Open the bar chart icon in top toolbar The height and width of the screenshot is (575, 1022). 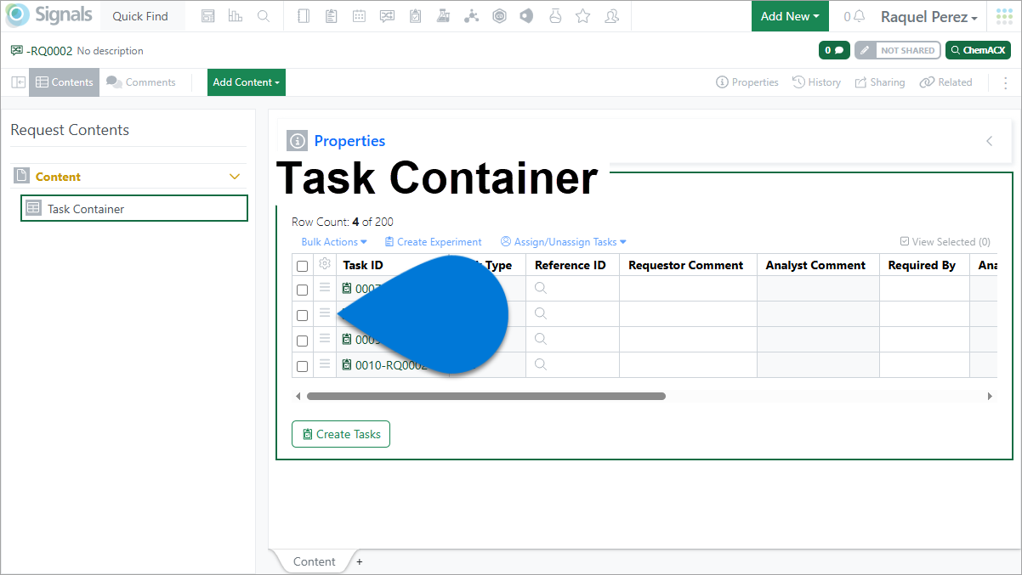pyautogui.click(x=236, y=16)
